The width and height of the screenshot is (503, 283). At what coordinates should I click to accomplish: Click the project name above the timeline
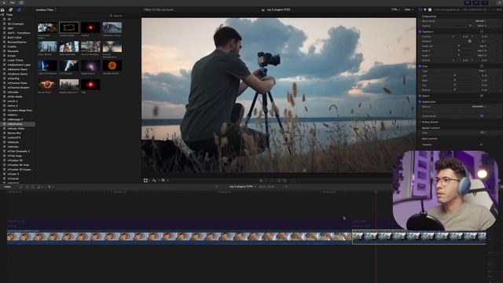[240, 186]
